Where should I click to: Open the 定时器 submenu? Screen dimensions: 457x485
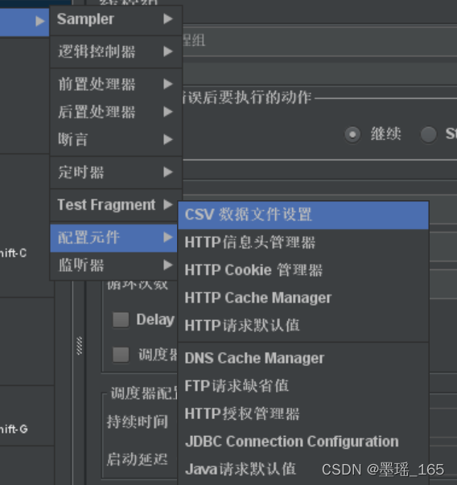pyautogui.click(x=116, y=172)
